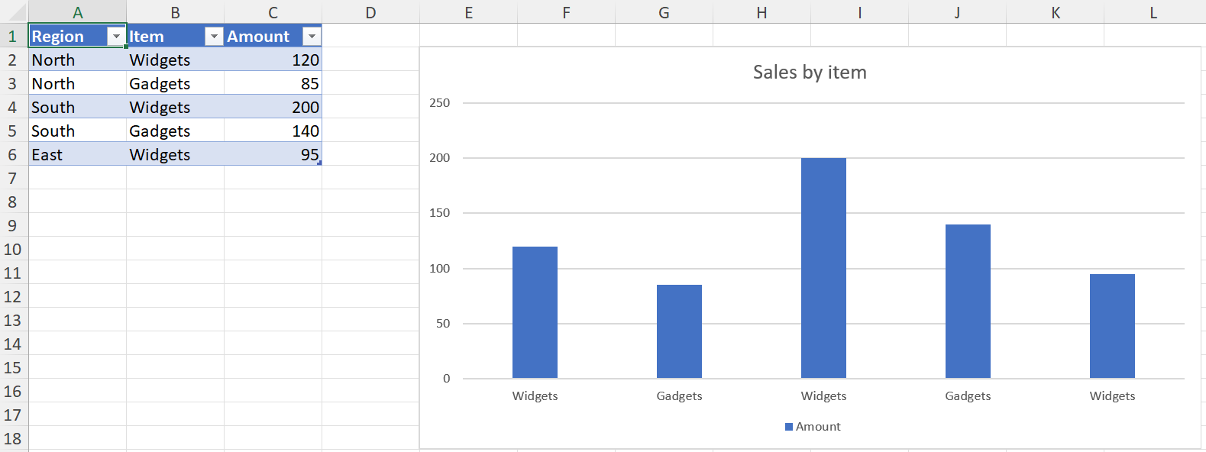Select the blue Amount legend marker in the chart
This screenshot has width=1206, height=452.
pos(789,427)
